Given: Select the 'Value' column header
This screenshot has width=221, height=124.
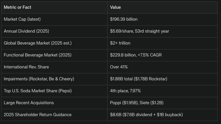Looking at the screenshot, I should point(162,8).
